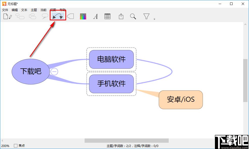Screen dimensions: 249x149
Task: Open the 当前 menu
Action: coord(43,10)
